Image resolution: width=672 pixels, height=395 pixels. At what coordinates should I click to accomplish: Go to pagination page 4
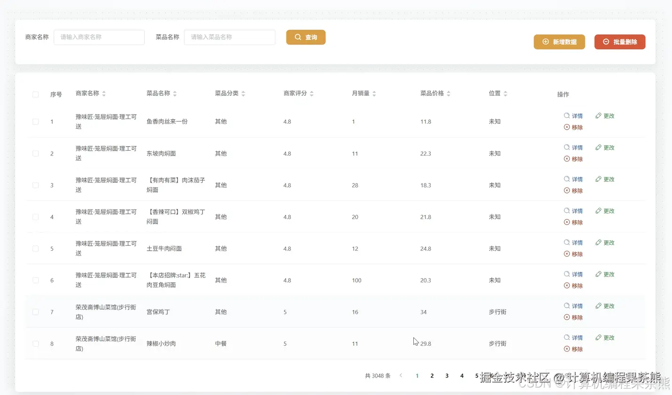pos(462,376)
